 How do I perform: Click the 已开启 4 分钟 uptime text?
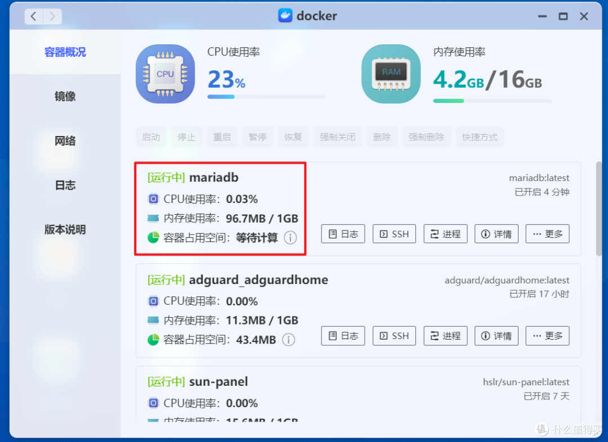542,192
